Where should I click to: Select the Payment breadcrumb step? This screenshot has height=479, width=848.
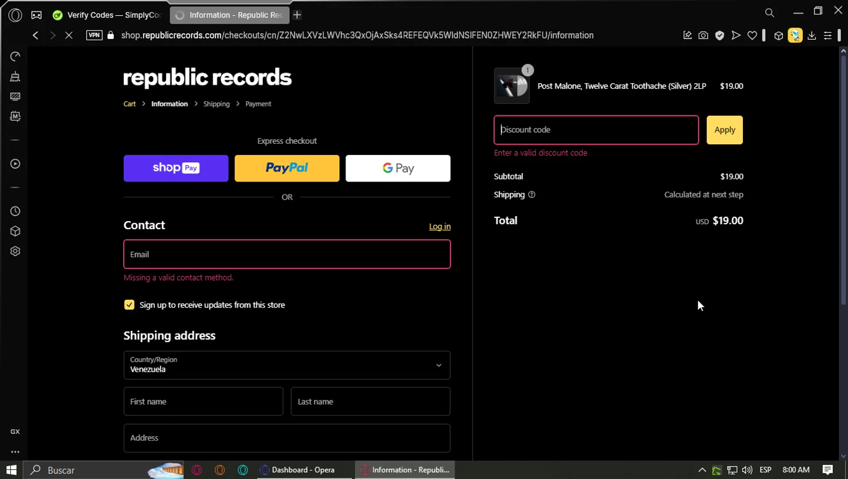pyautogui.click(x=258, y=104)
